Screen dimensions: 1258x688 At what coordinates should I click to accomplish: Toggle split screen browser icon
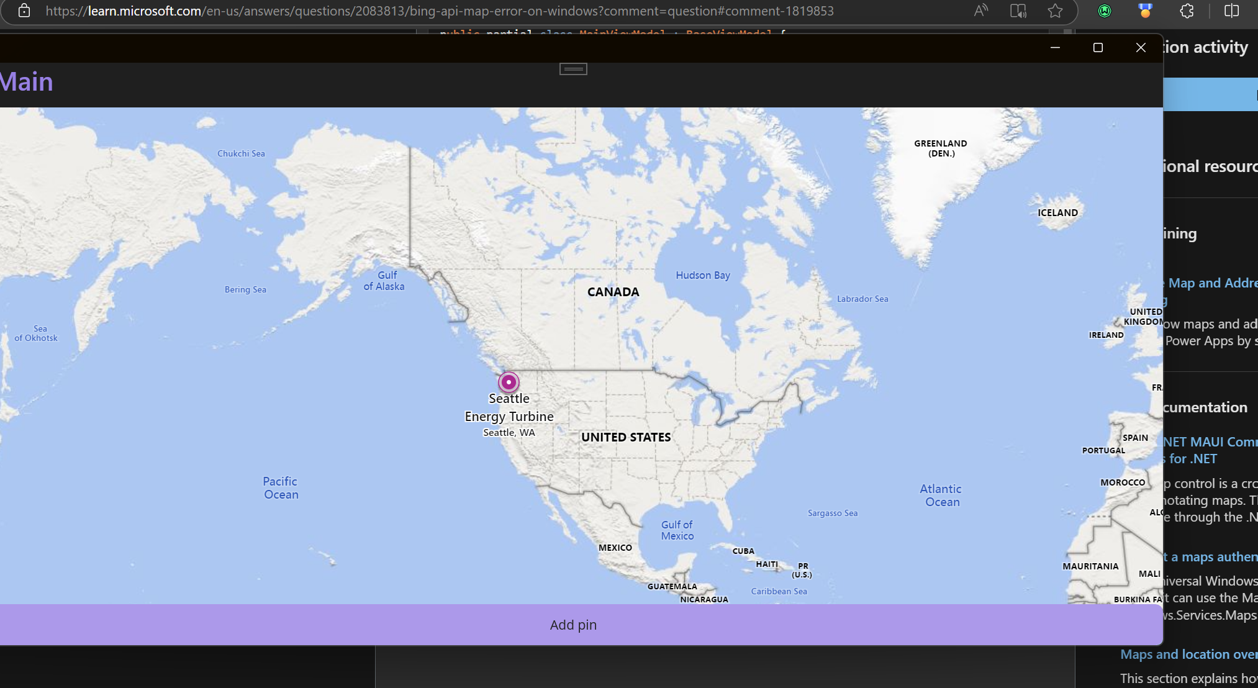(x=1231, y=11)
